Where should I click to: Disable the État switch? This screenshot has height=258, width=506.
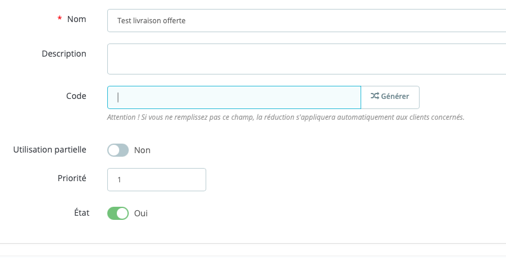pyautogui.click(x=118, y=213)
